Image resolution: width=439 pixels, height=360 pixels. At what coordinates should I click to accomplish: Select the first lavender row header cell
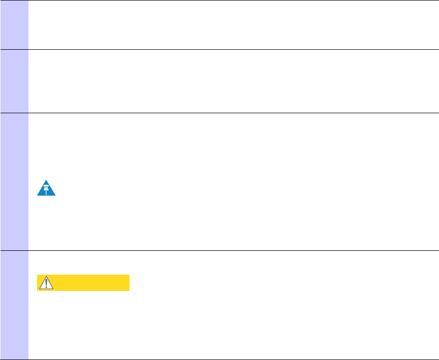14,24
